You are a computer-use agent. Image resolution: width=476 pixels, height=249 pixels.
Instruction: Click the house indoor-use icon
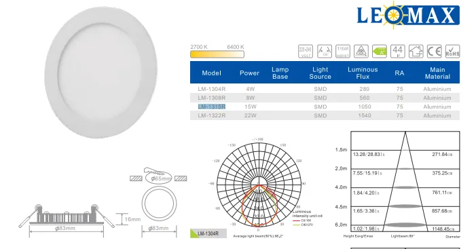416,51
